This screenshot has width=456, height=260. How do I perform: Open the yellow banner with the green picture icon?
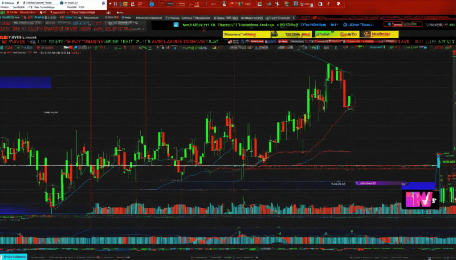(x=291, y=34)
